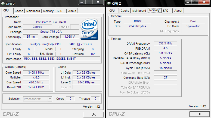Click the Specification field showing 2.13GHz
Viewport: 211px width, 118px height.
point(61,44)
